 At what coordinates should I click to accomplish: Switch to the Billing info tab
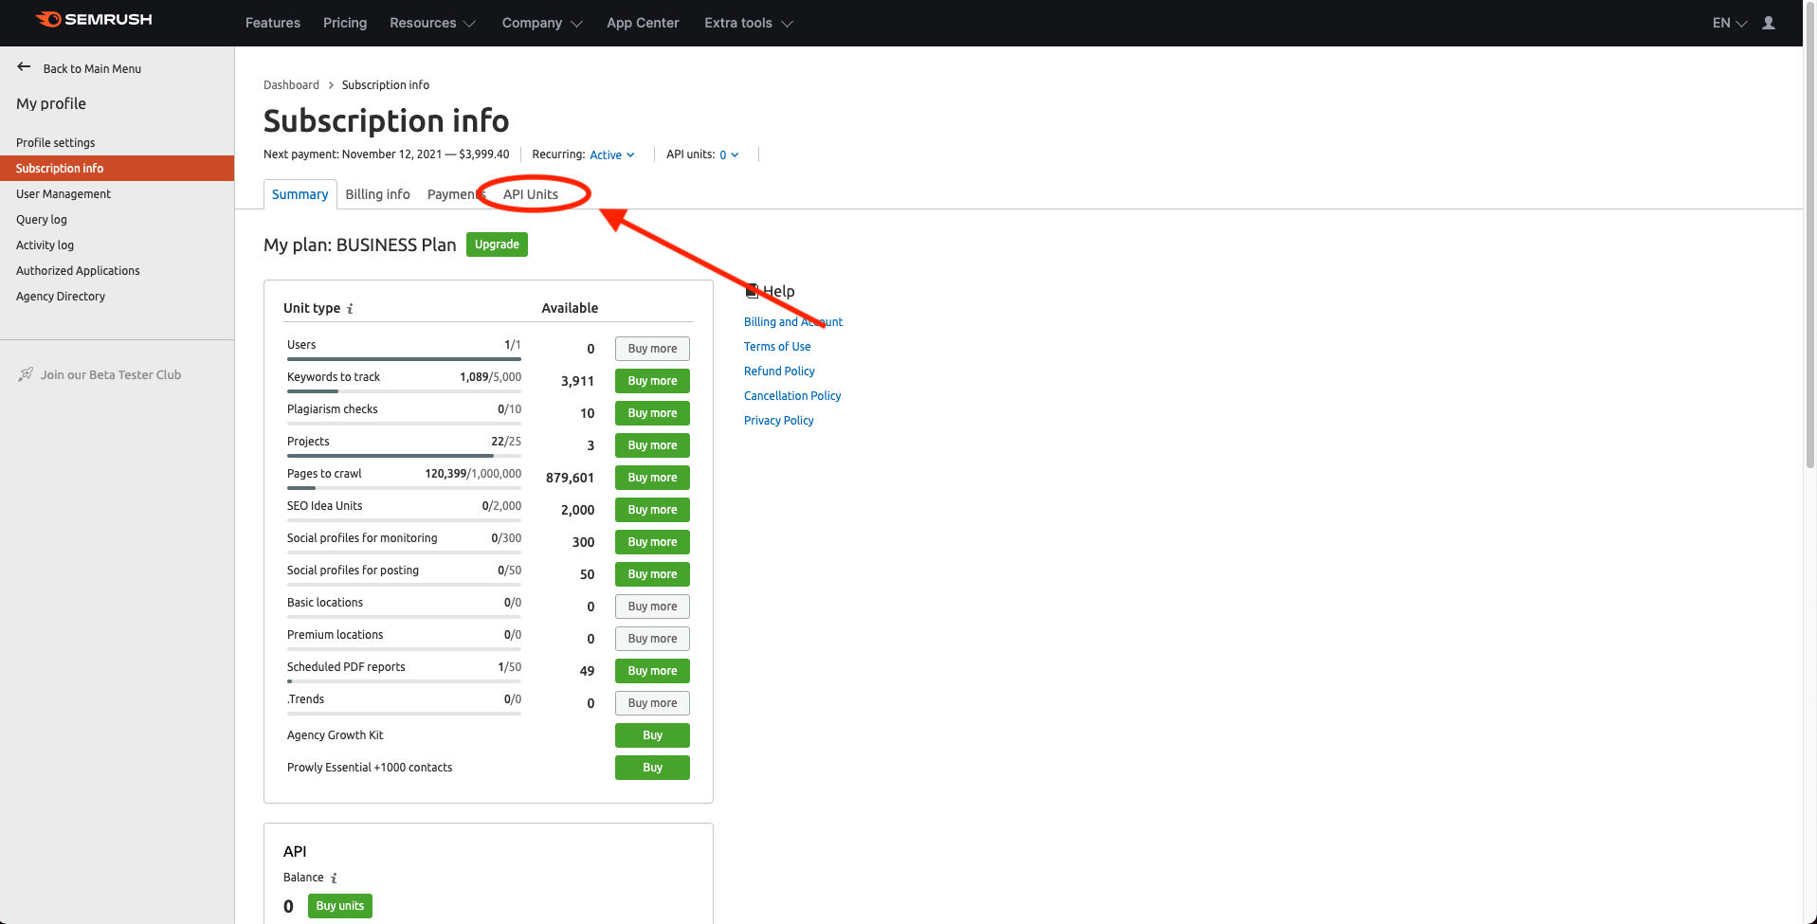377,194
